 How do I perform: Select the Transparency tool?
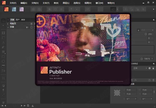pyautogui.click(x=3, y=90)
